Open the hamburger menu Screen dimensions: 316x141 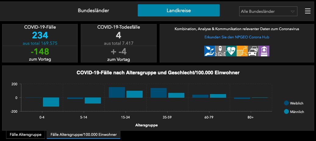pyautogui.click(x=307, y=11)
